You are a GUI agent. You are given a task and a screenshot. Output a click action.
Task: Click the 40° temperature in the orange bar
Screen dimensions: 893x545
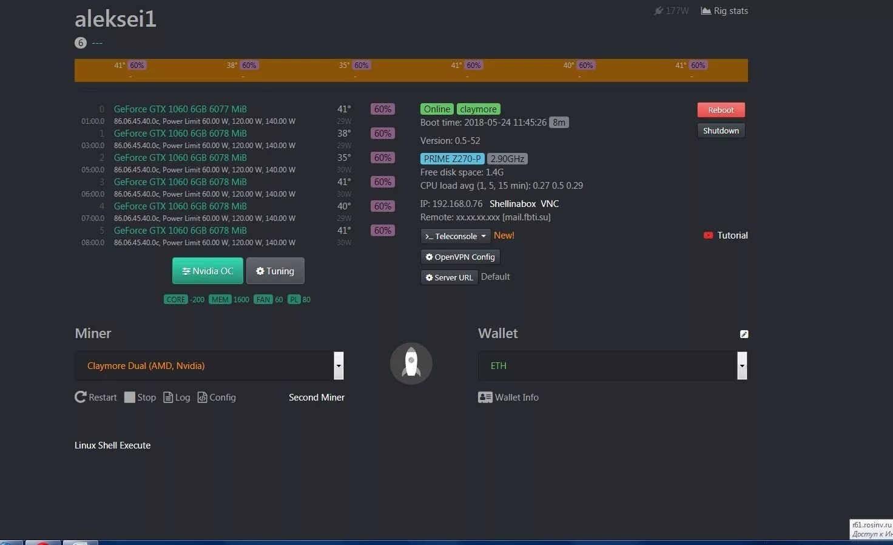coord(568,65)
